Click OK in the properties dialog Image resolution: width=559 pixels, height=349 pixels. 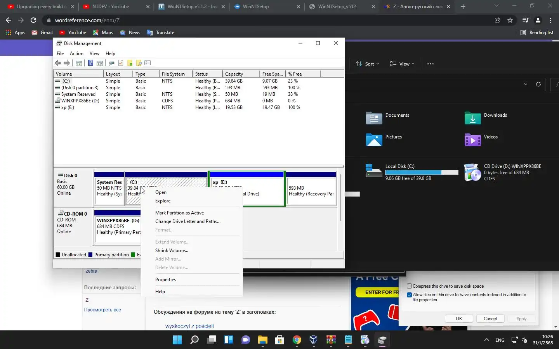[x=459, y=319]
